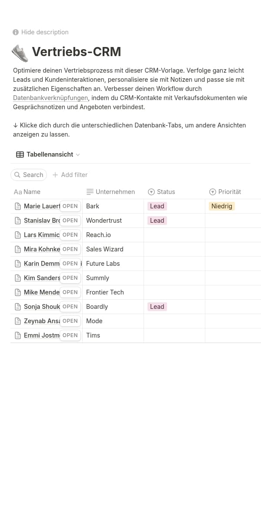Click Add filter above the table
The height and width of the screenshot is (522, 261).
[70, 175]
